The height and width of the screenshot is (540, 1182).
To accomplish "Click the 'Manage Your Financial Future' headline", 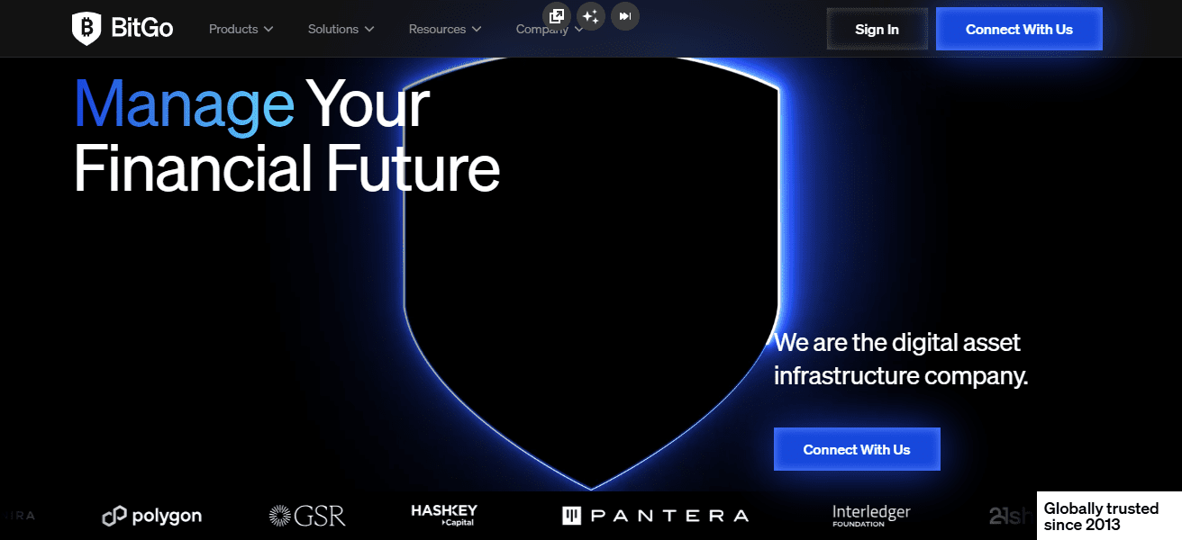I will tap(286, 135).
